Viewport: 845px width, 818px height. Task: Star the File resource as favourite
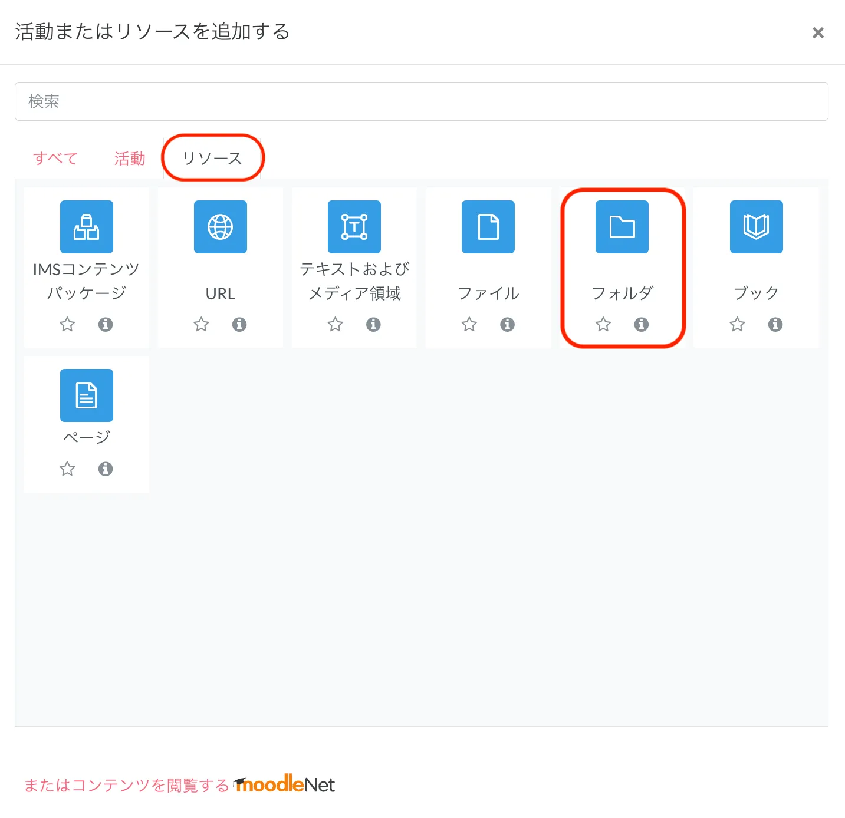click(469, 324)
